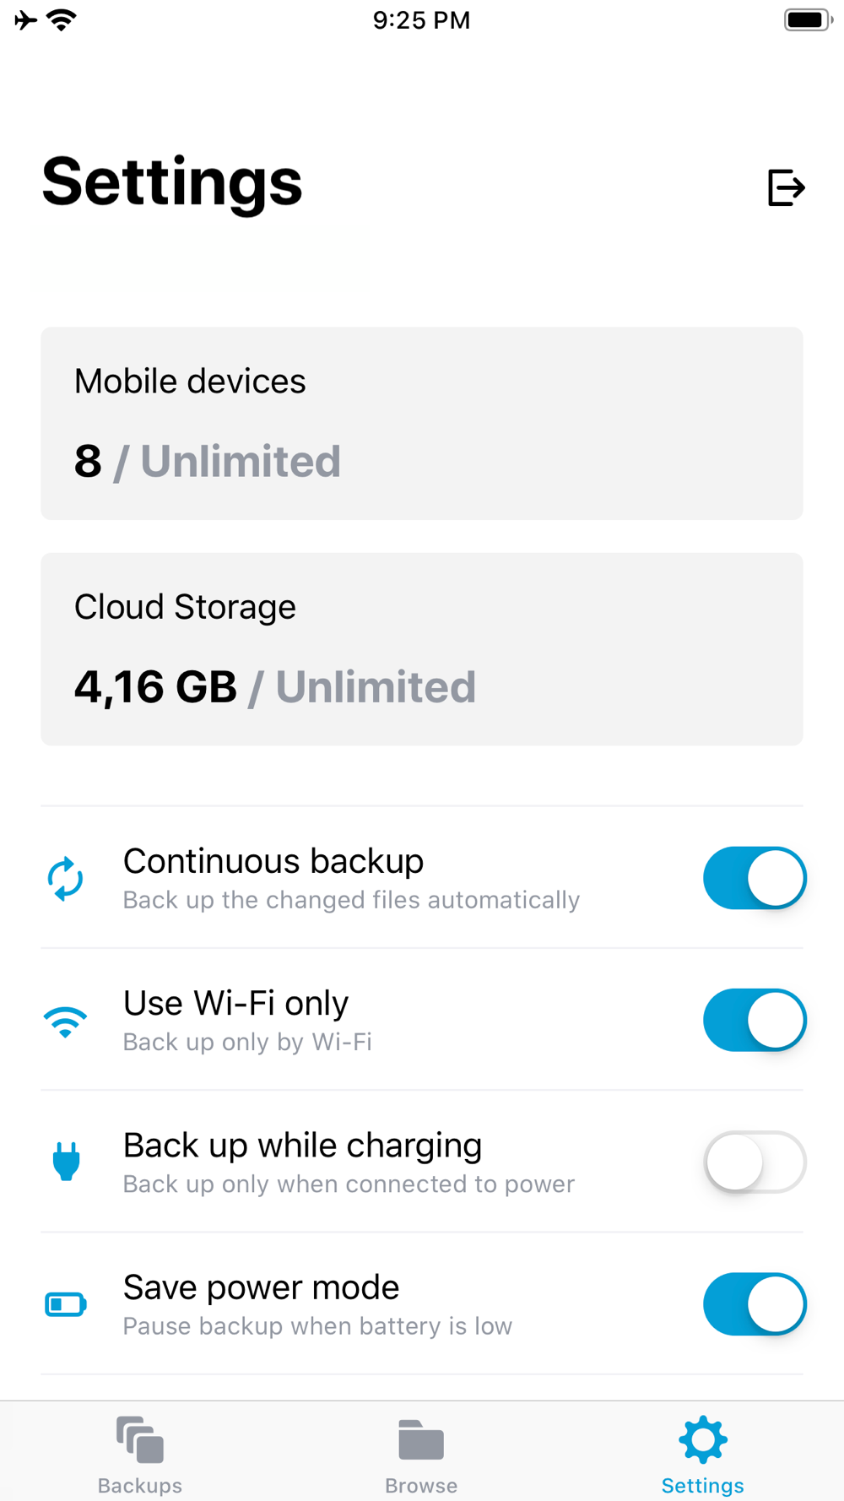Open the Browse tab label
Viewport: 844px width, 1501px height.
point(421,1486)
